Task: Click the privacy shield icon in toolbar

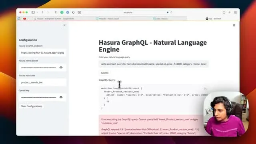Action: 56,12
